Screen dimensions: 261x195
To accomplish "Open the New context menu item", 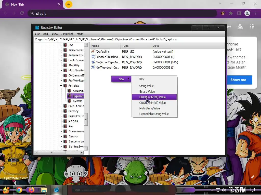I will 121,79.
